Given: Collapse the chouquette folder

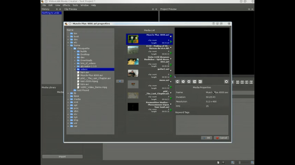Looking at the screenshot, I should [71, 49].
